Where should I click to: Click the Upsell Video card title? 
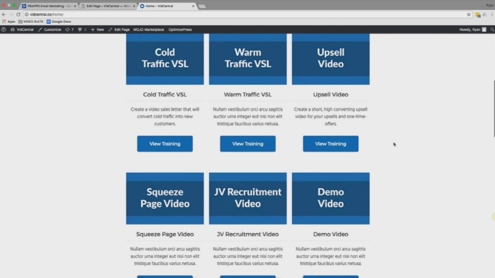coord(330,95)
